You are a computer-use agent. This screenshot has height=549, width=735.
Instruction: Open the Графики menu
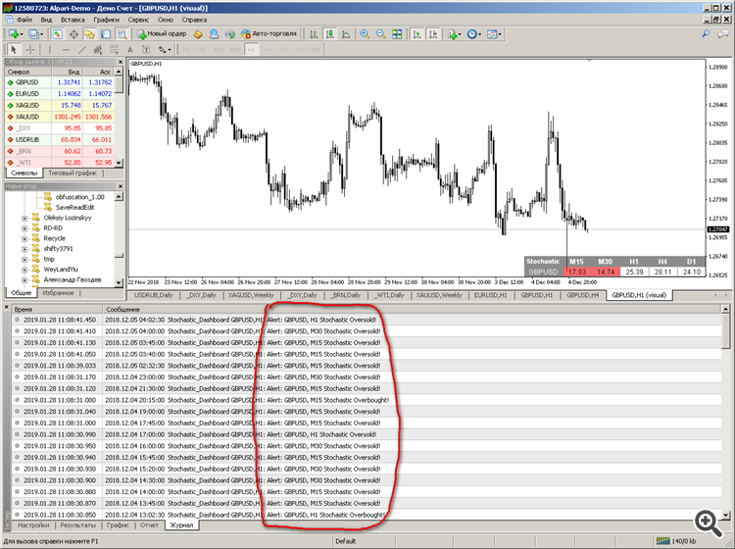point(106,20)
